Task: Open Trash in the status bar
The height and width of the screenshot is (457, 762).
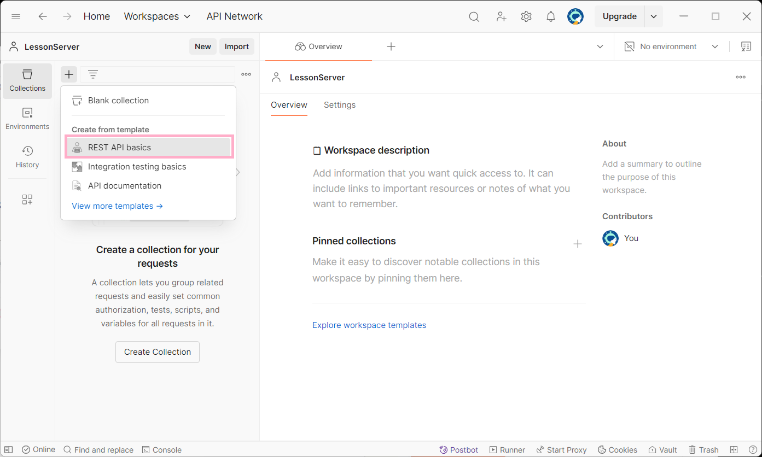Action: coord(703,450)
